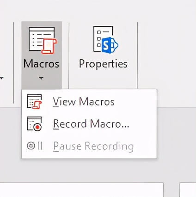Click the View Macros menu icon
This screenshot has height=197, width=196.
tap(34, 102)
